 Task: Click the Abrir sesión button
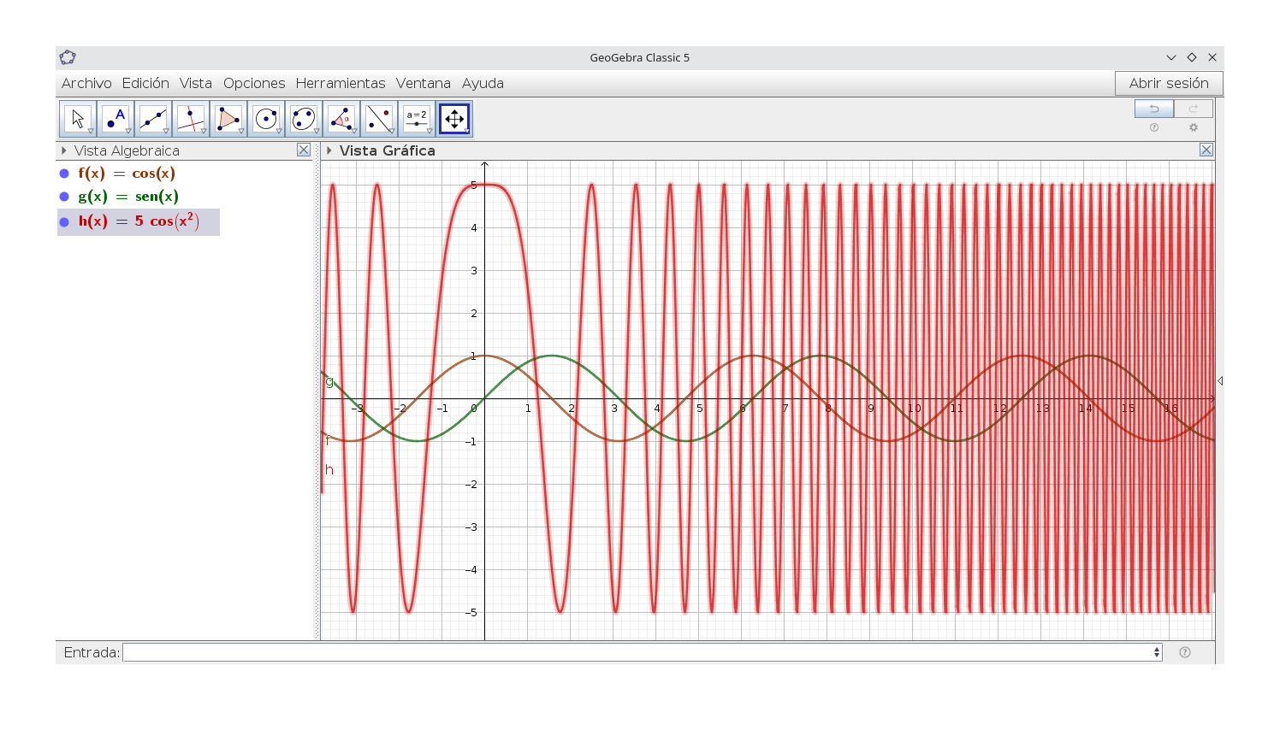pos(1169,83)
